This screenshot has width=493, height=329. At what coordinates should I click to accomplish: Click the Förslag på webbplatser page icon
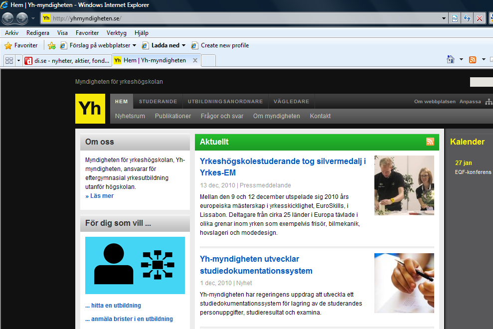[x=63, y=45]
